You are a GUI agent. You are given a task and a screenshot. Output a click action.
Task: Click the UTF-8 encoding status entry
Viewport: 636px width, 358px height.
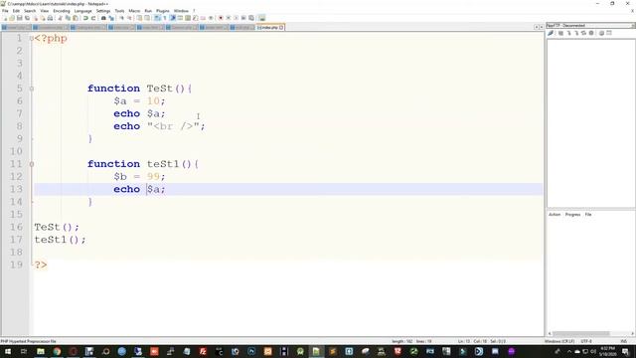pos(586,341)
